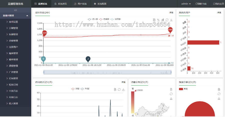
Task: Collapse the 直播间管理 menu group
Action: click(15, 16)
